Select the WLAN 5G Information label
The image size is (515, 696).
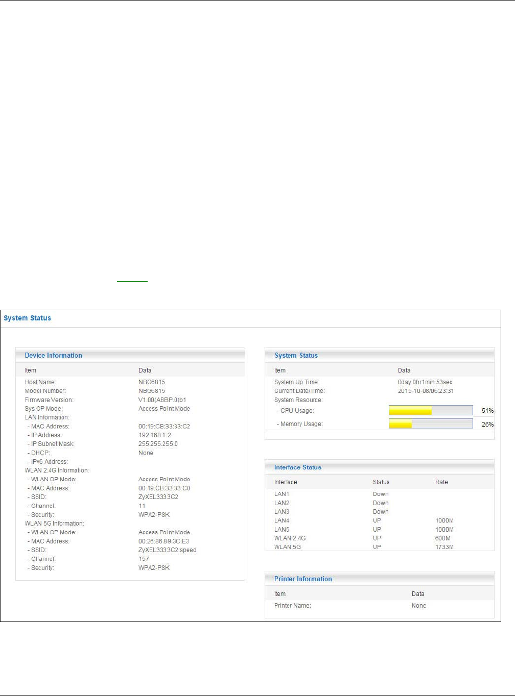[54, 524]
